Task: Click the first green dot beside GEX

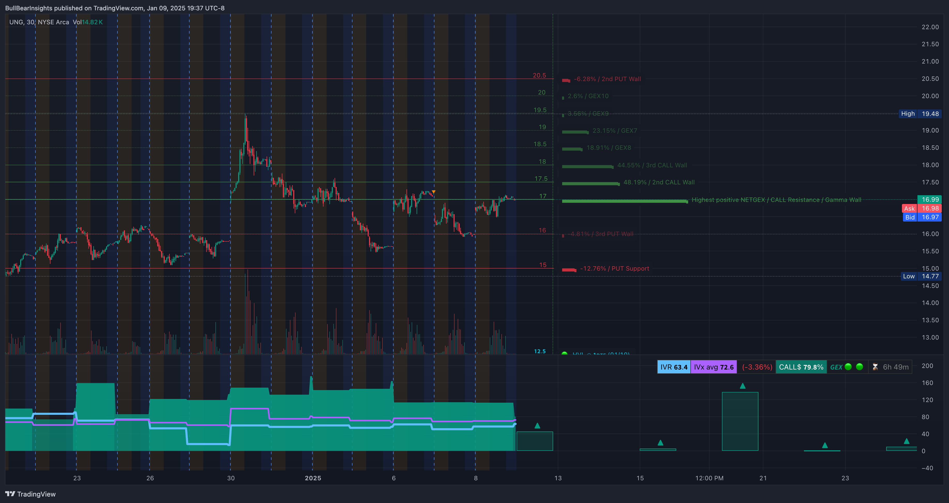Action: pos(848,366)
